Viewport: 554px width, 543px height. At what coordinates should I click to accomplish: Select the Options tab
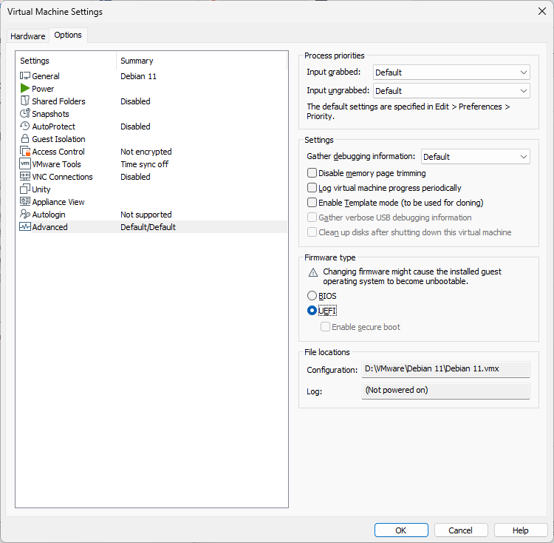click(68, 35)
